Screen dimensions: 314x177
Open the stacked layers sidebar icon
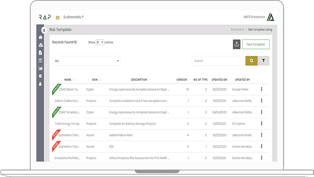pos(40,45)
